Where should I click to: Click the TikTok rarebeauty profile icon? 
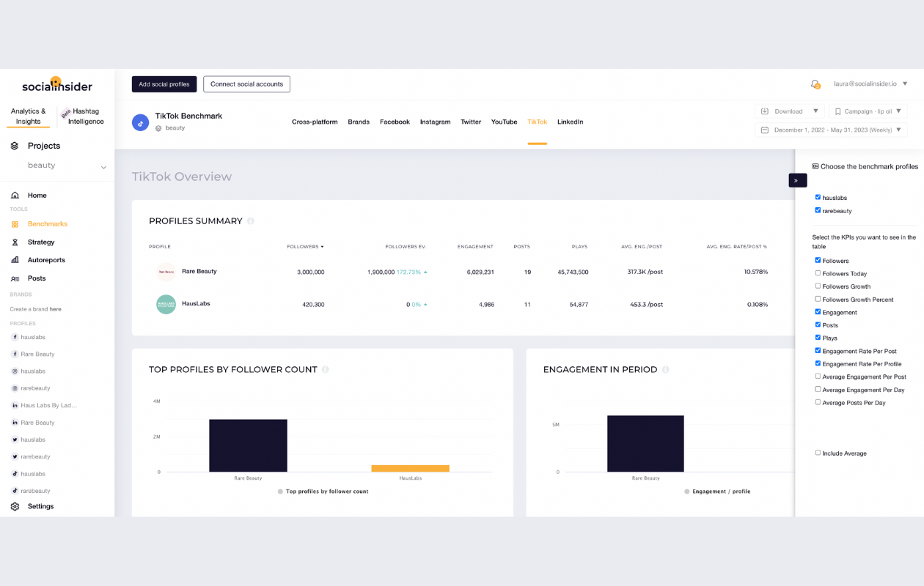[15, 491]
